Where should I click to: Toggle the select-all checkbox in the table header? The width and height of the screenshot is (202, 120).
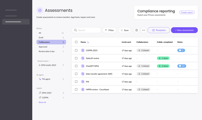[x=76, y=42]
